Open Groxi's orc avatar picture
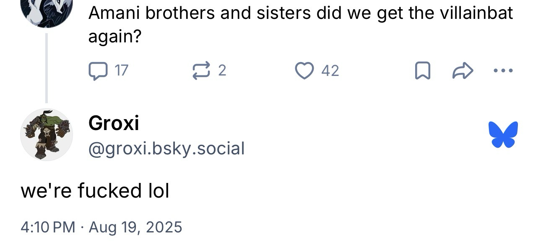Viewport: 541px width, 245px height. pos(47,135)
